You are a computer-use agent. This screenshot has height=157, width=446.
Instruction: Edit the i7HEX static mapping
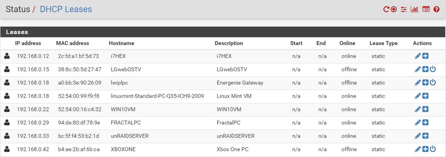[418, 56]
